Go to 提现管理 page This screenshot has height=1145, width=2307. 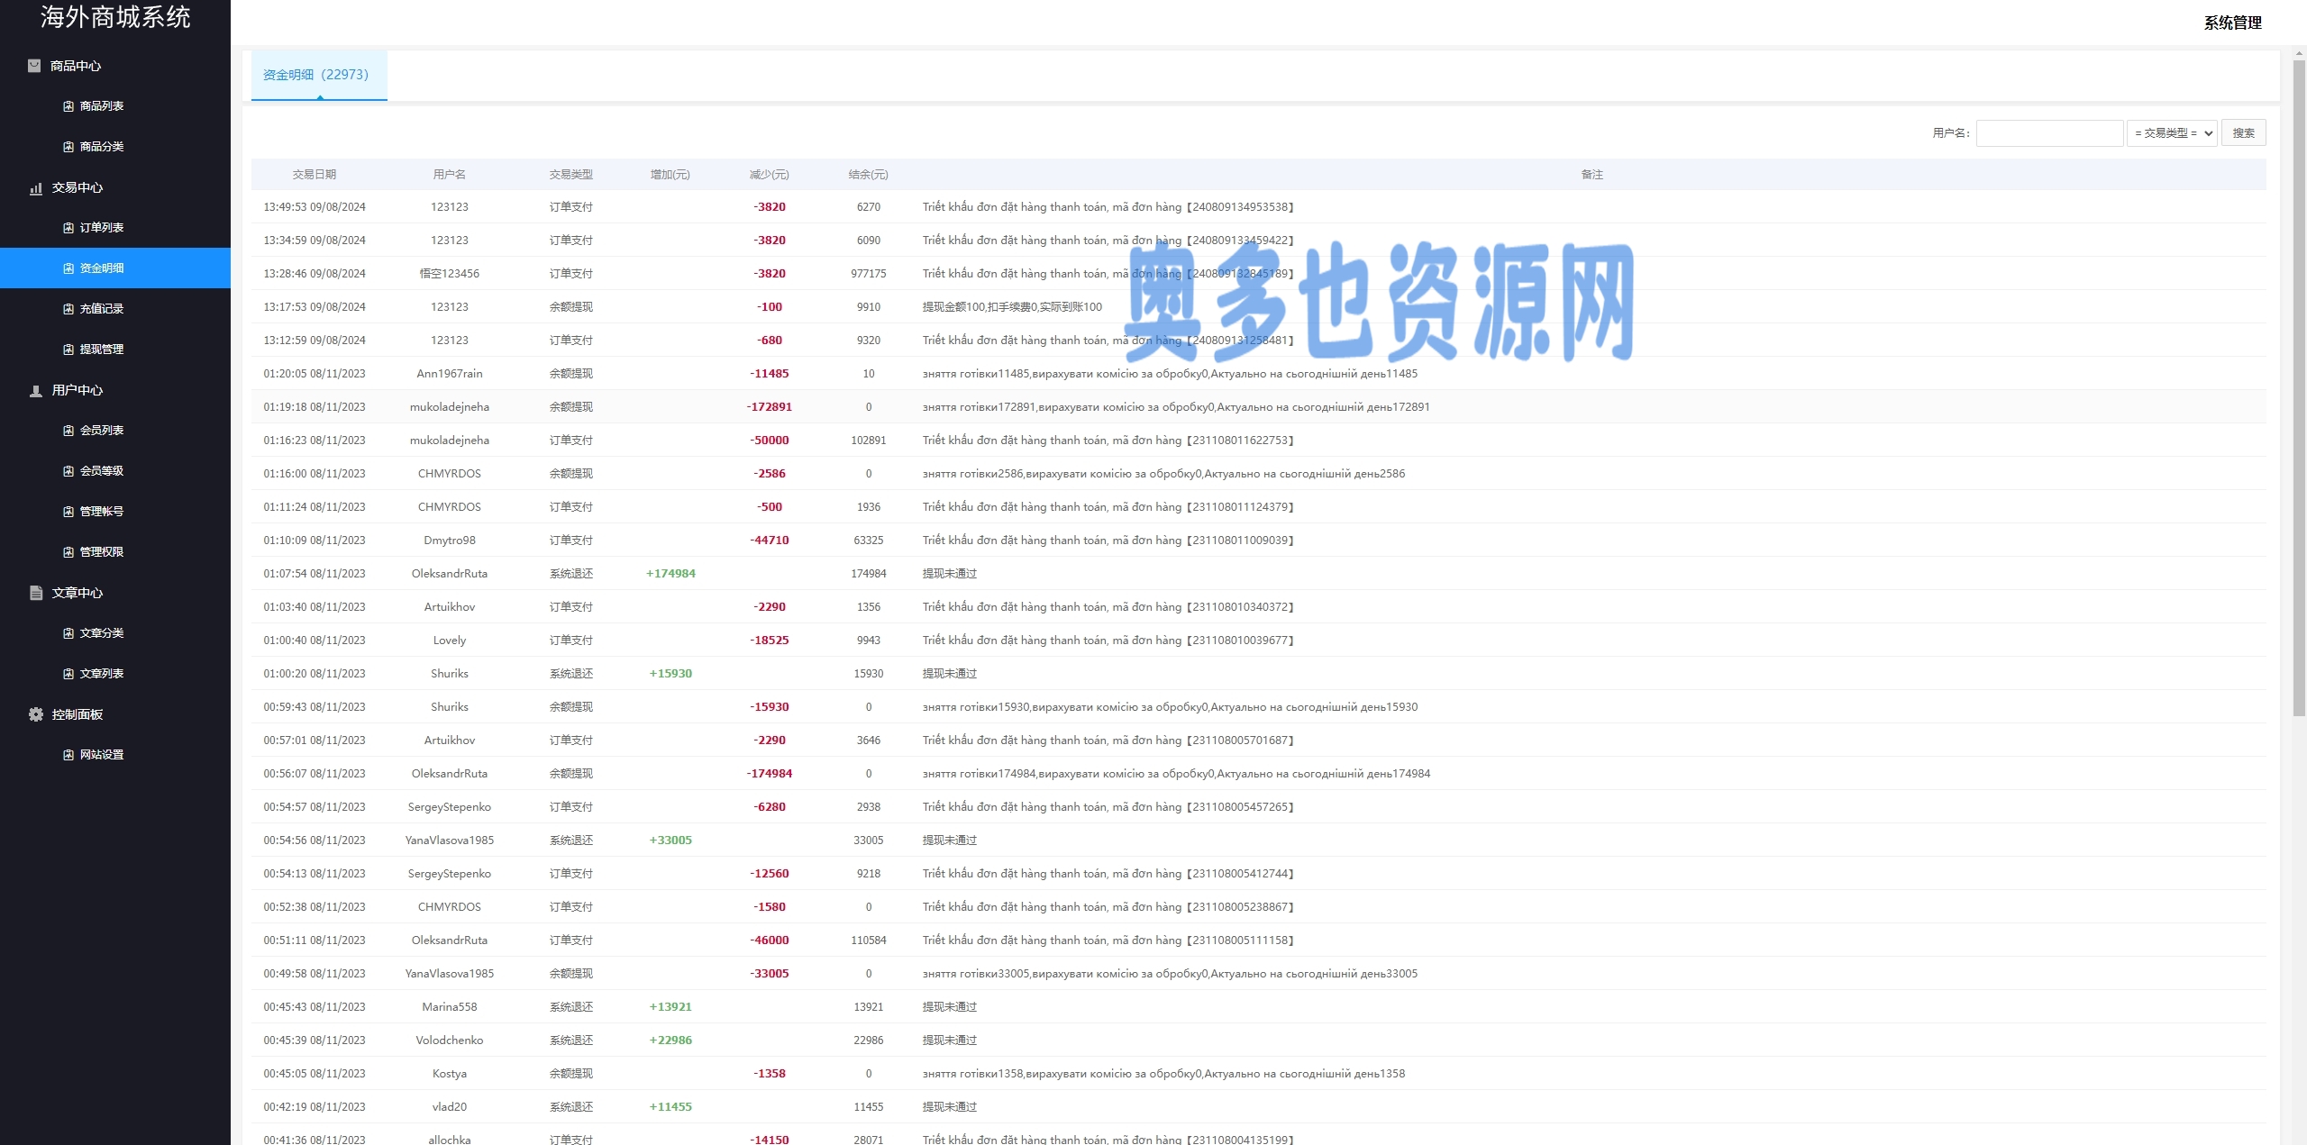coord(102,350)
